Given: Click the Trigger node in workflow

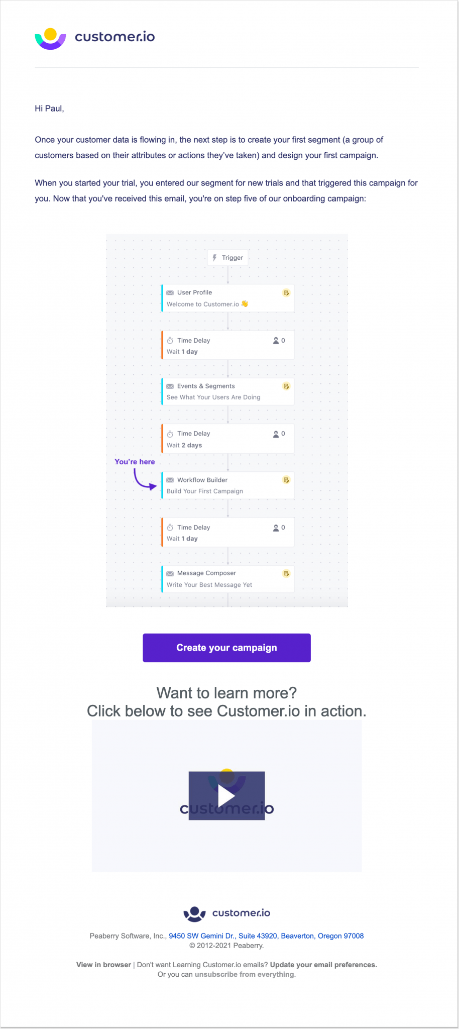Looking at the screenshot, I should 228,258.
